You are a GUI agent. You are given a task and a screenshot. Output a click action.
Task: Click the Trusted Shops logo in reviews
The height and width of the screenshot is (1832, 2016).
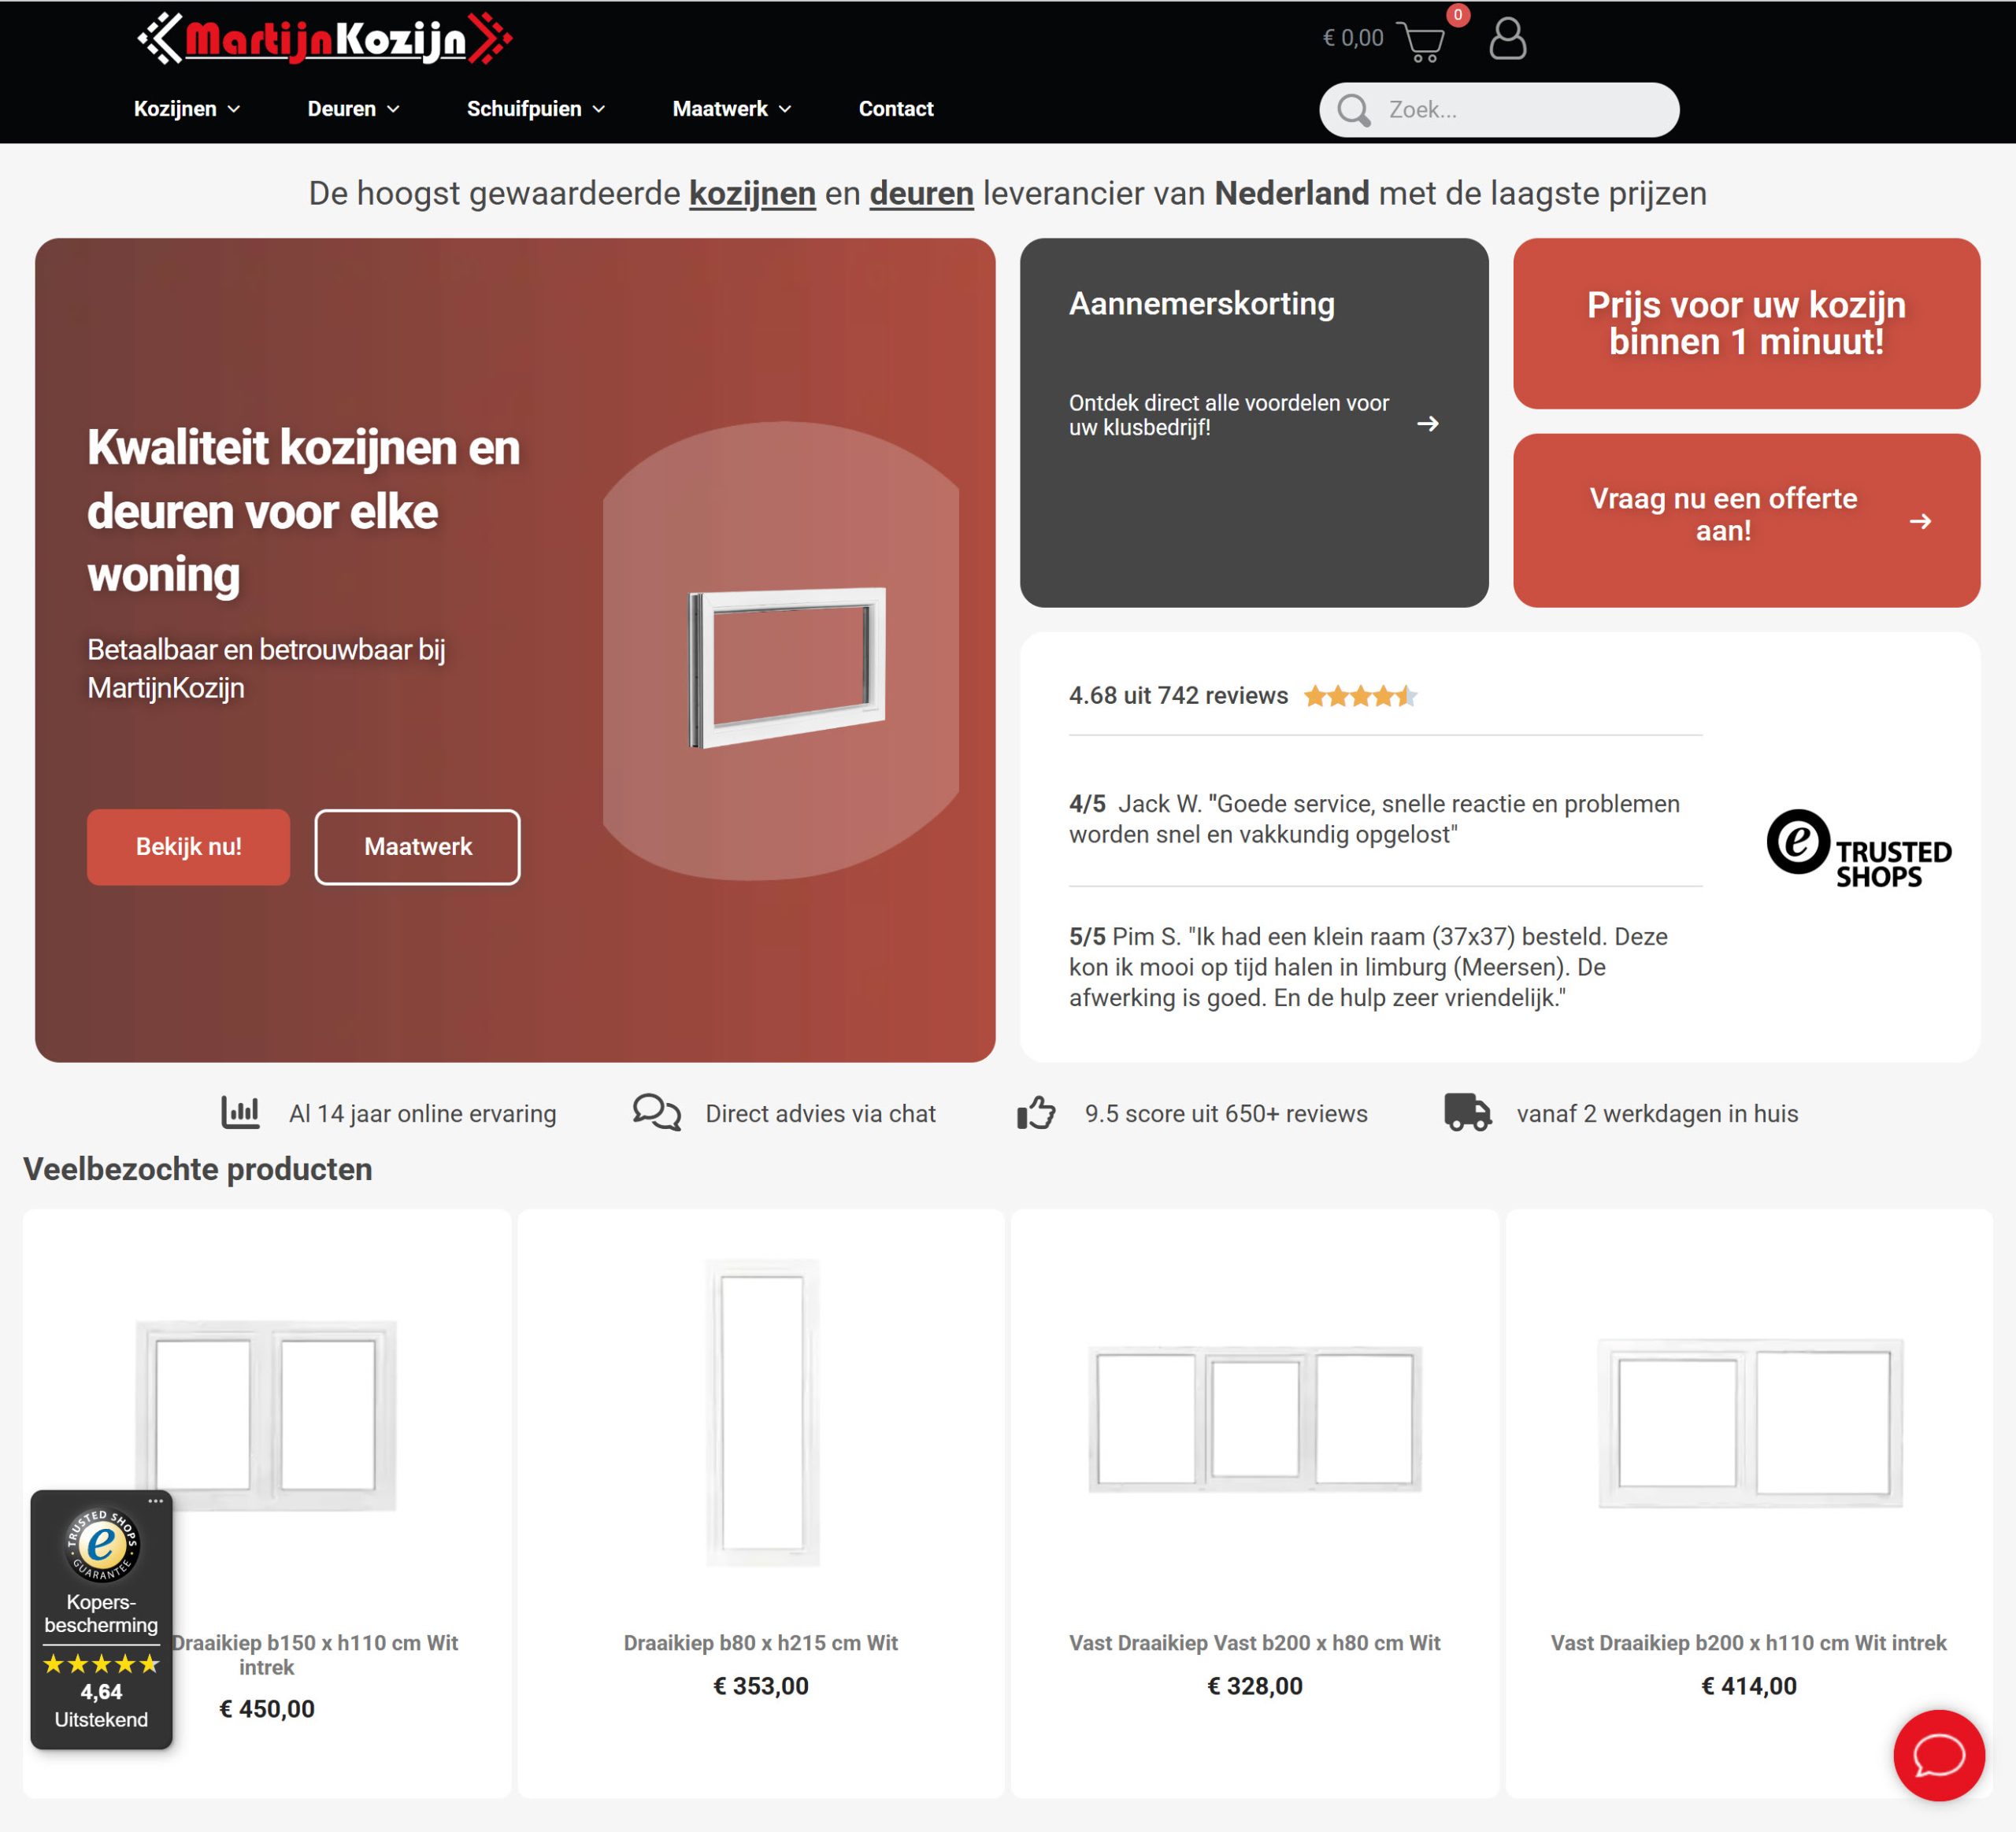tap(1859, 849)
